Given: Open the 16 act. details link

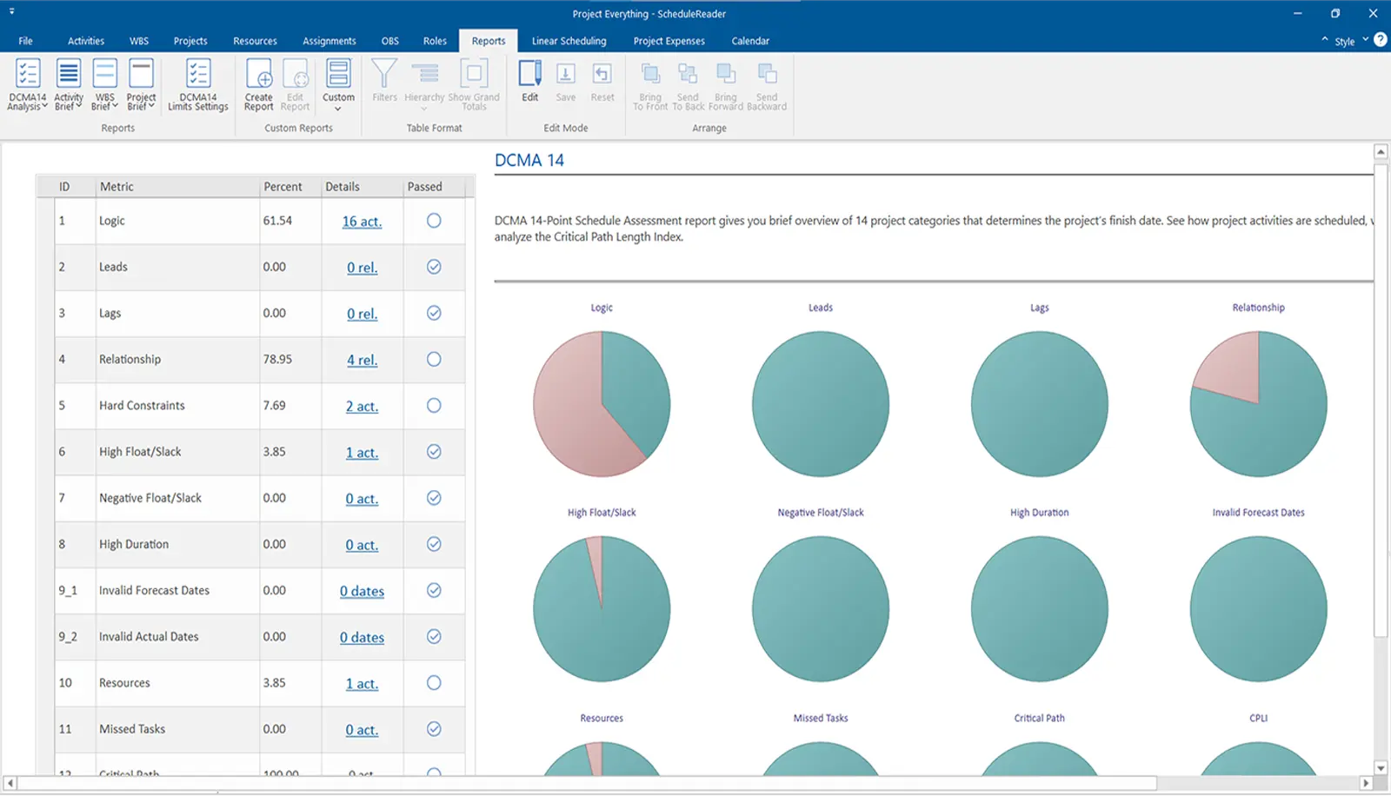Looking at the screenshot, I should coord(362,222).
